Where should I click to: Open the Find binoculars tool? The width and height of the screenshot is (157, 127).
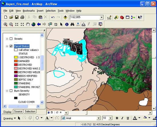tap(72, 24)
